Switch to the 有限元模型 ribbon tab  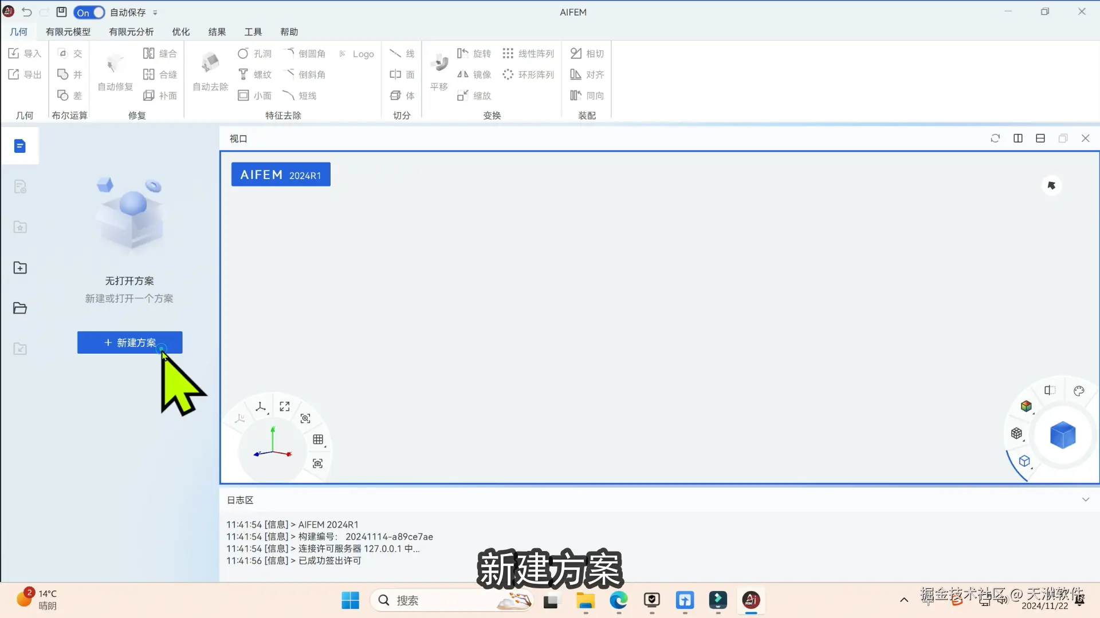(68, 31)
